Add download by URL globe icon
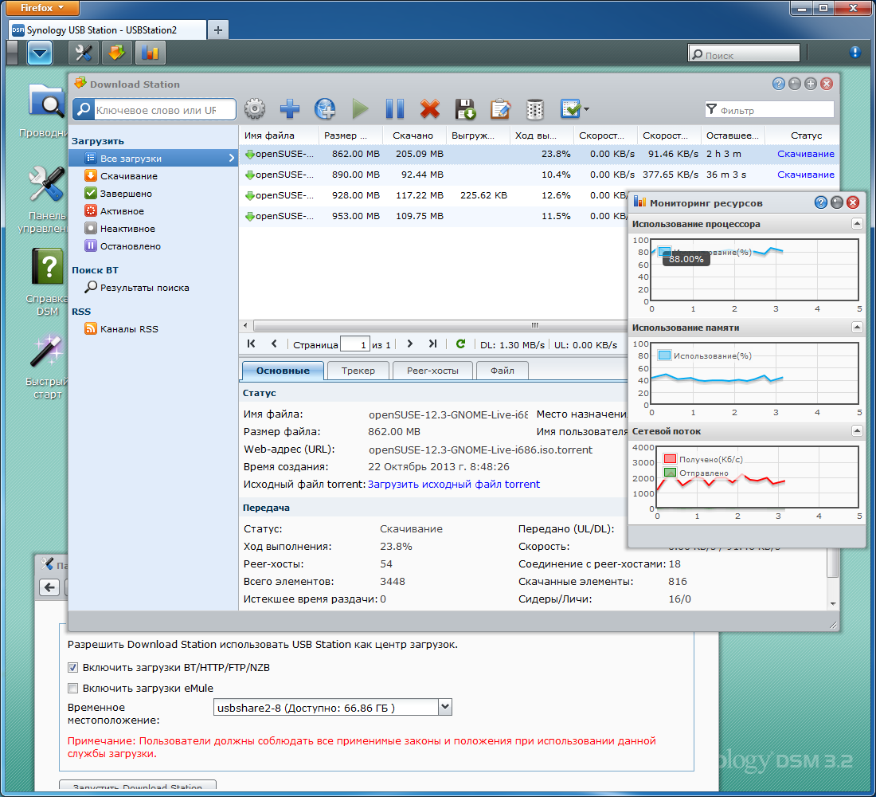The width and height of the screenshot is (876, 797). point(325,109)
